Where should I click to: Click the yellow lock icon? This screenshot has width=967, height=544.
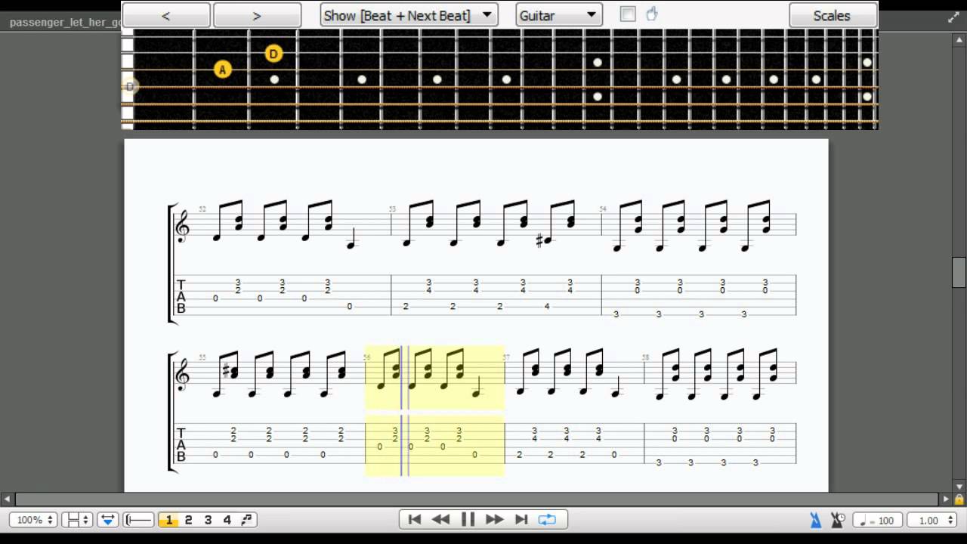tap(959, 499)
